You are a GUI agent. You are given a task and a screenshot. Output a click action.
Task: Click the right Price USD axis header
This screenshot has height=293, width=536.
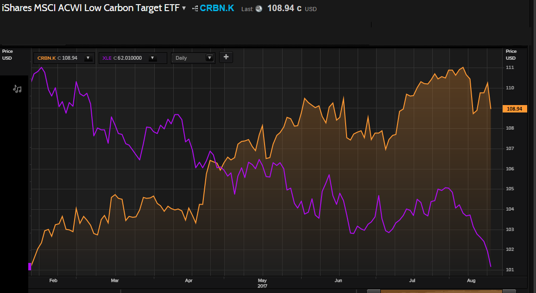click(511, 55)
